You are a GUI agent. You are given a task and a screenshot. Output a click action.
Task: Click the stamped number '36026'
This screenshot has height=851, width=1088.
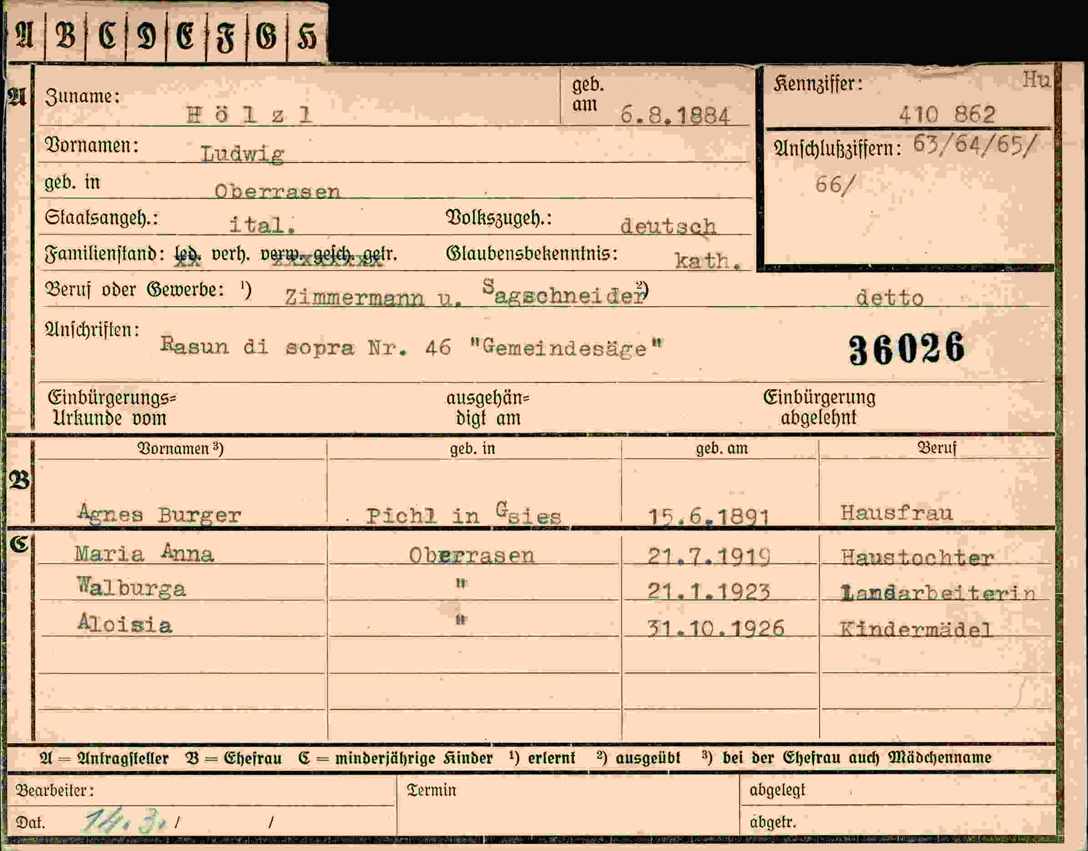tap(907, 348)
